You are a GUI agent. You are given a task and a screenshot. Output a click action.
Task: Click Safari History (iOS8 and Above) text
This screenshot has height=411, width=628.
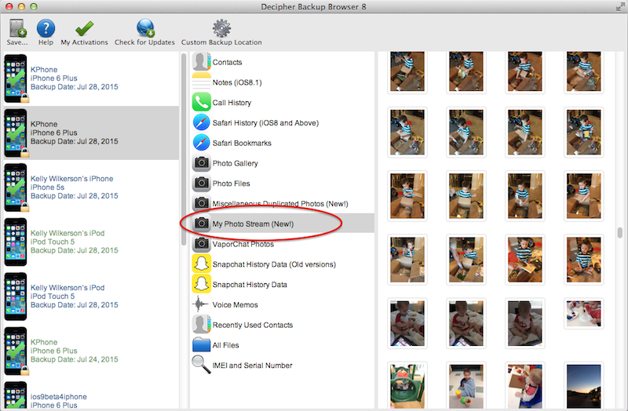[265, 123]
